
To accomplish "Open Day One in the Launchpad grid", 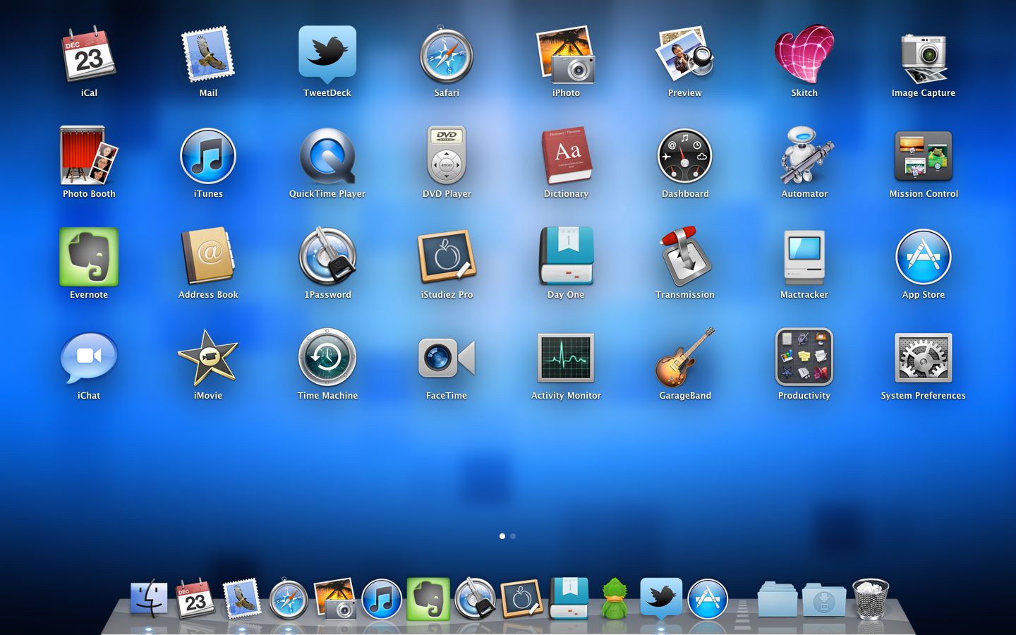I will [566, 257].
